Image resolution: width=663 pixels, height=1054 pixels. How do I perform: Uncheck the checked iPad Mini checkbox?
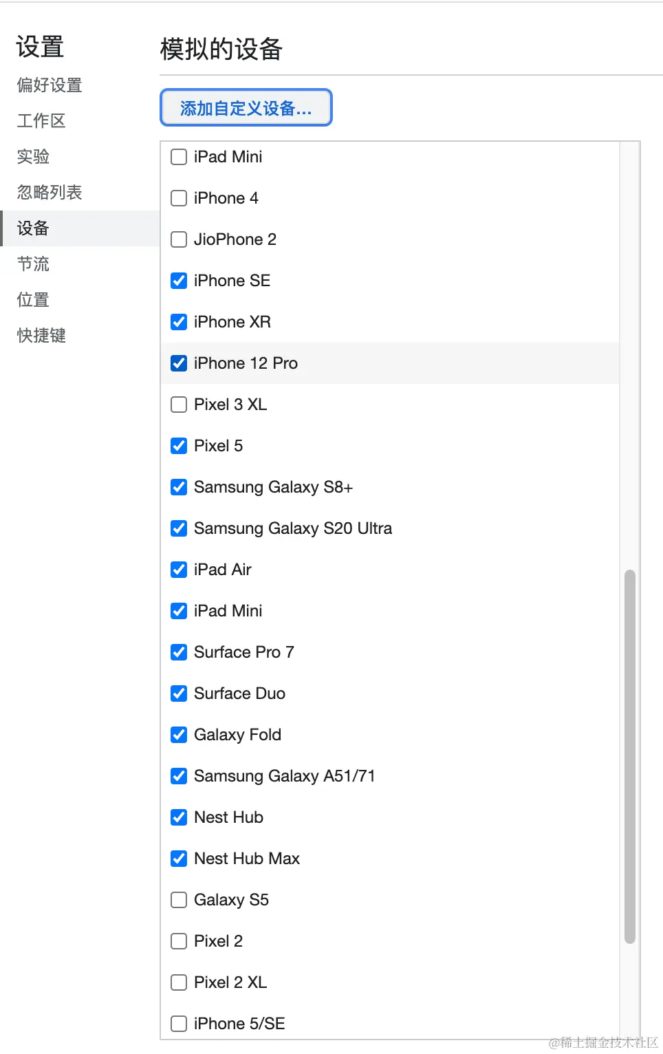tap(179, 611)
